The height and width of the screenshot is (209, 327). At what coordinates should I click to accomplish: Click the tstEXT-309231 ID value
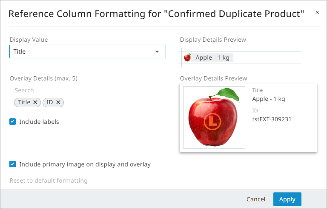click(272, 119)
